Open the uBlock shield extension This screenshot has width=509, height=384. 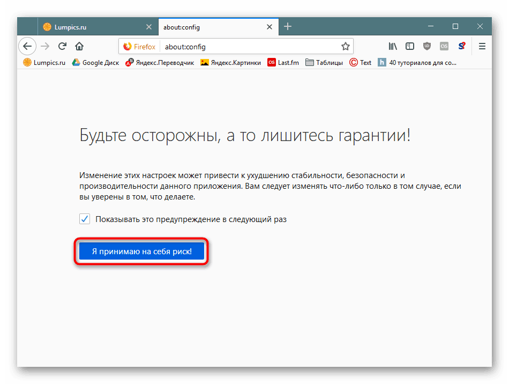click(x=427, y=47)
